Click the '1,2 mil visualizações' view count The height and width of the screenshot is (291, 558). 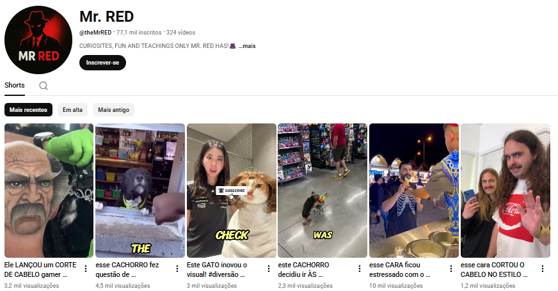488,286
